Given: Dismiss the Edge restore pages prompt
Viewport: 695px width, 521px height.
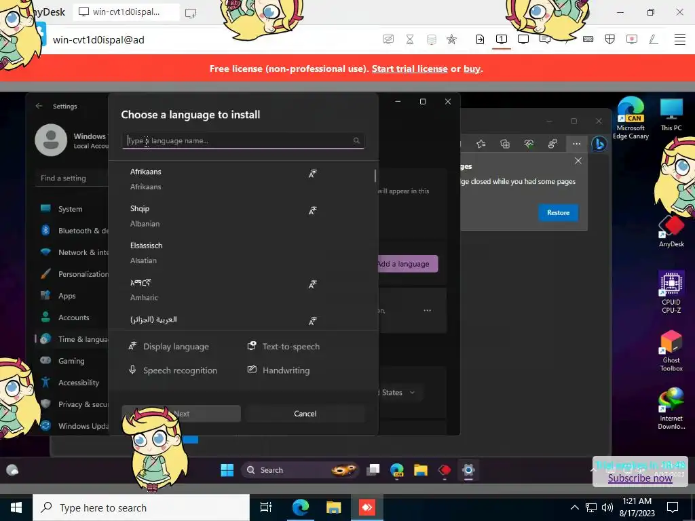Looking at the screenshot, I should click(578, 161).
